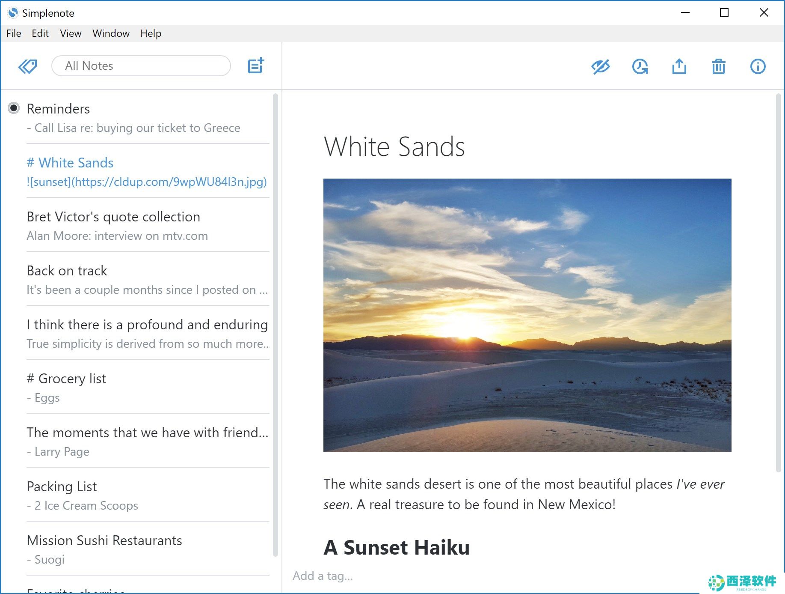Open note revision history clock icon
Screen dimensions: 785x594
coord(640,66)
